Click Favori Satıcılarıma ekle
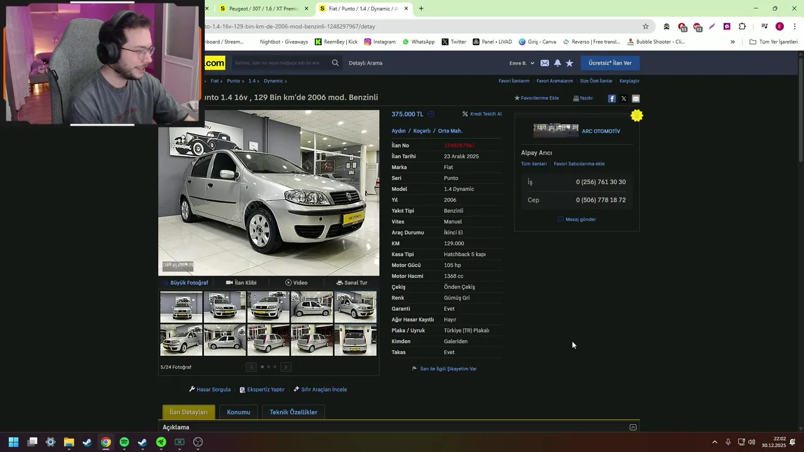 (579, 164)
